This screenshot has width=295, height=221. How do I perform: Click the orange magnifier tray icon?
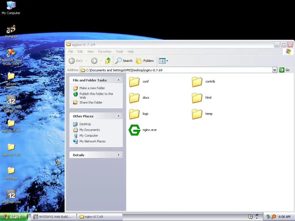pyautogui.click(x=274, y=217)
